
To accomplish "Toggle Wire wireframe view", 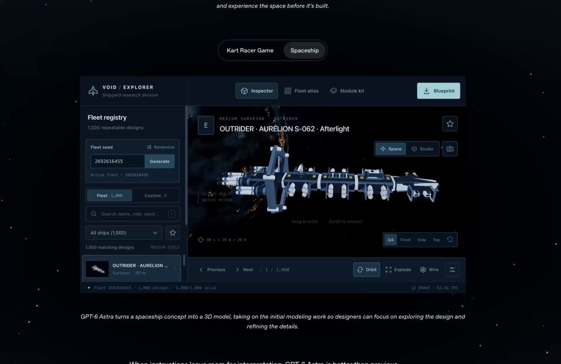I will pyautogui.click(x=429, y=270).
